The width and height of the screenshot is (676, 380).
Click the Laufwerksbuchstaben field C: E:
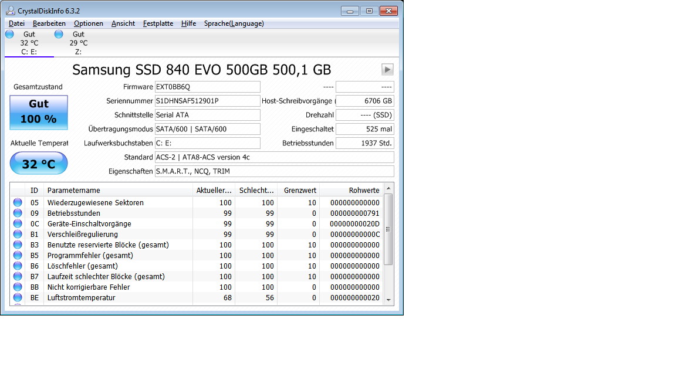point(207,143)
